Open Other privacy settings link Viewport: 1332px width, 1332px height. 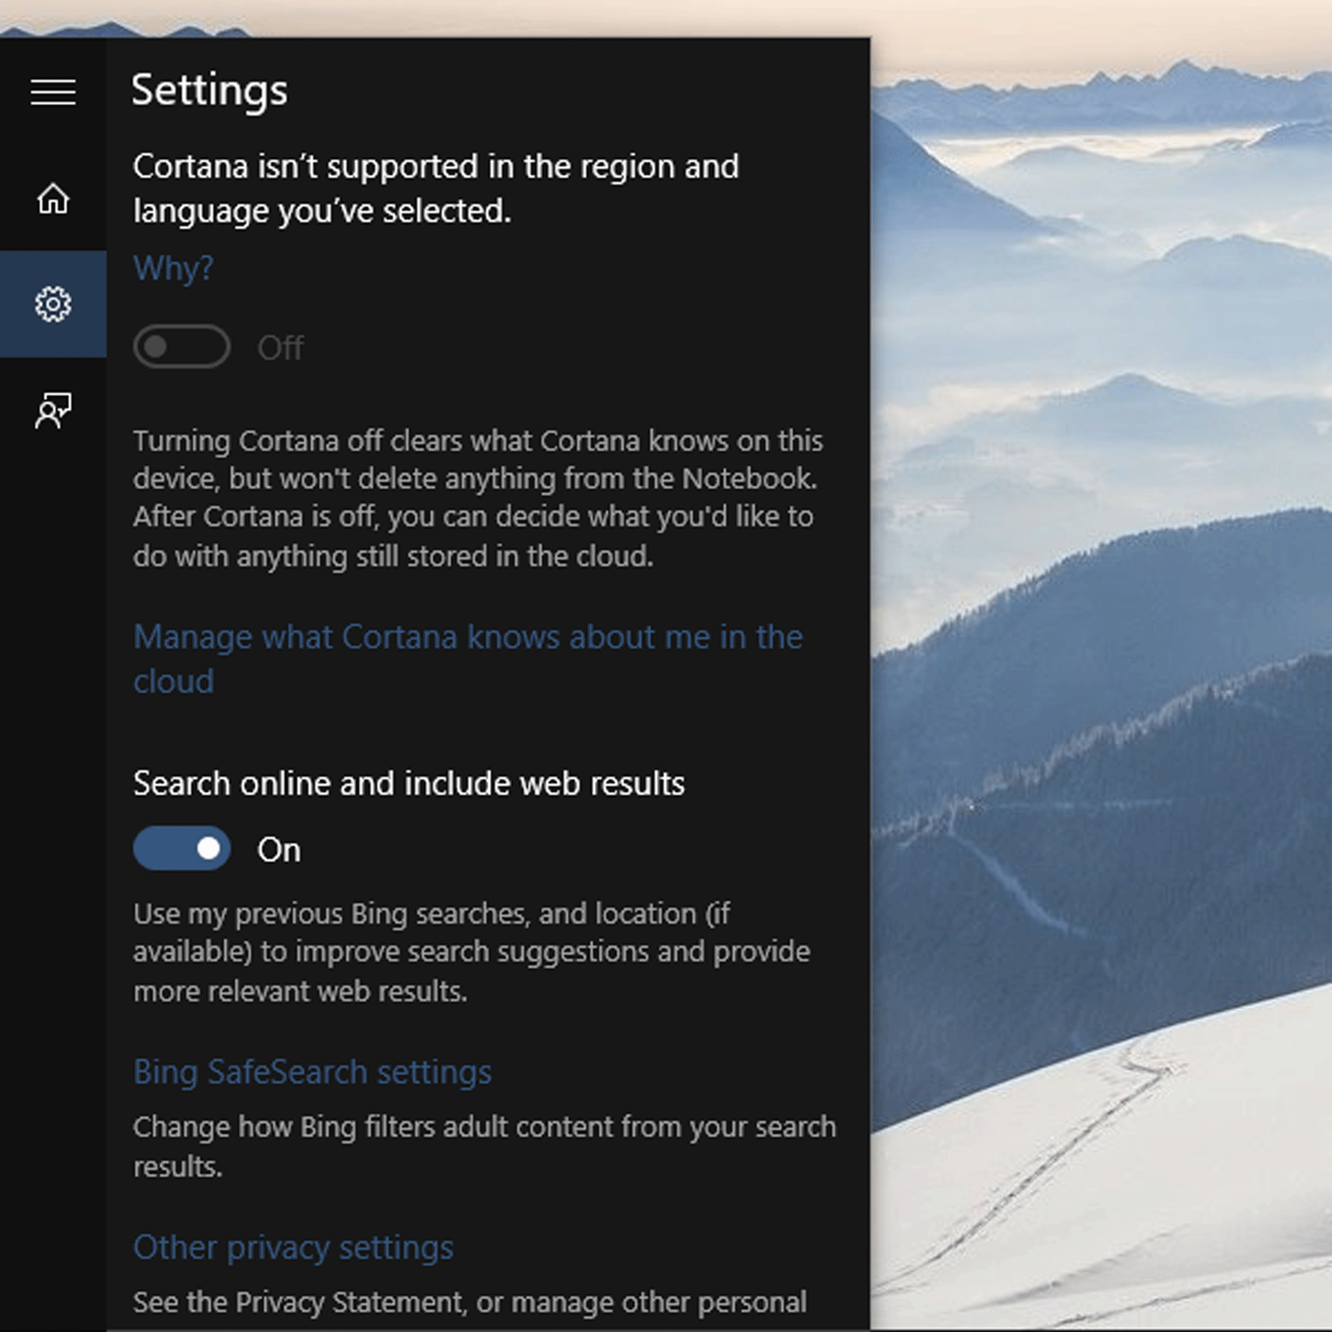coord(293,1248)
